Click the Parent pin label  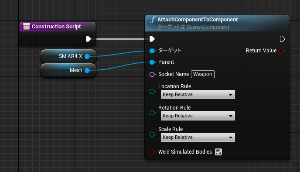pos(166,62)
